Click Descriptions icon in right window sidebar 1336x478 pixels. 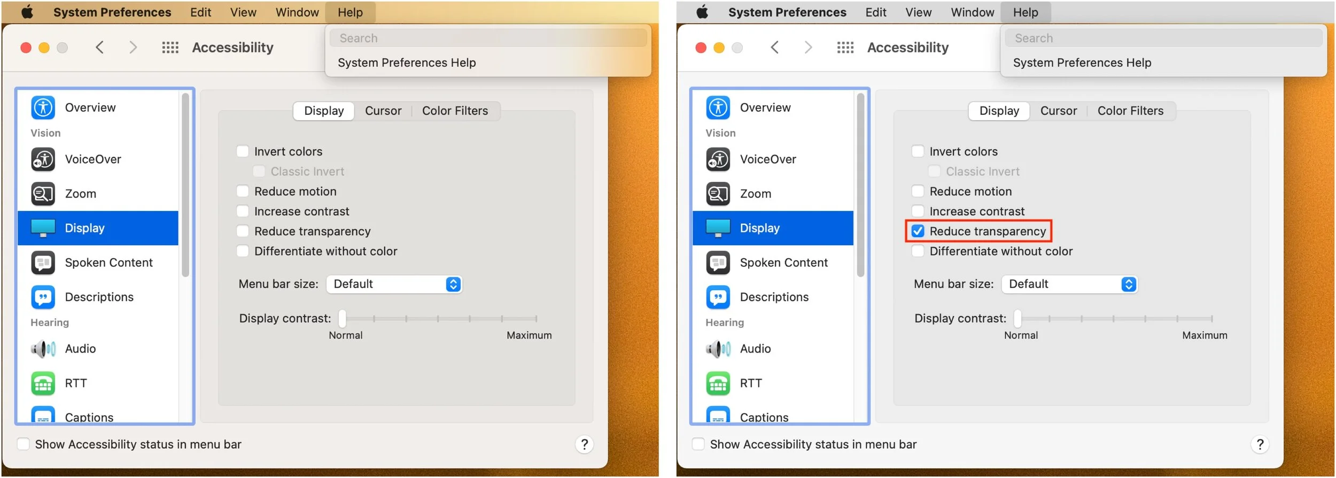click(x=718, y=297)
